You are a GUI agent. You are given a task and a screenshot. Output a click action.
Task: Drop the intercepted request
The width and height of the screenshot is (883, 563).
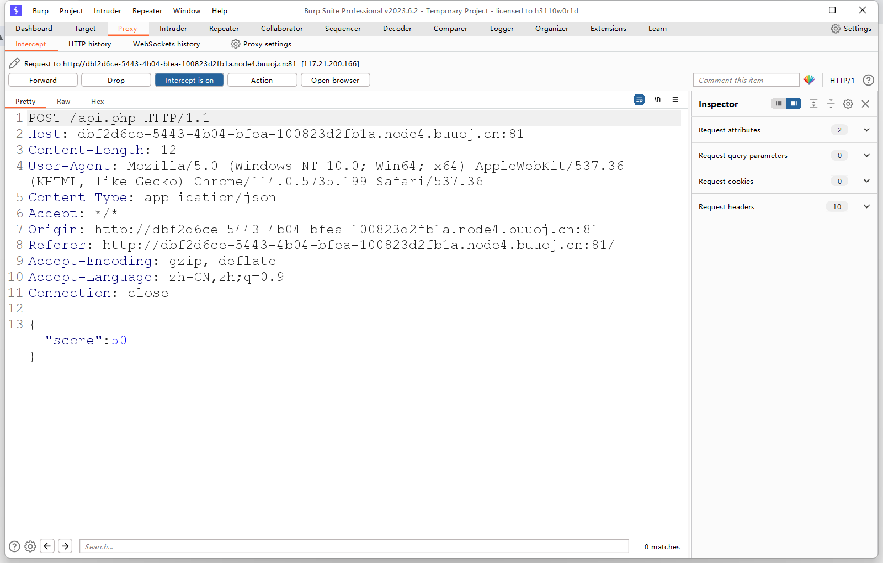[x=116, y=80]
